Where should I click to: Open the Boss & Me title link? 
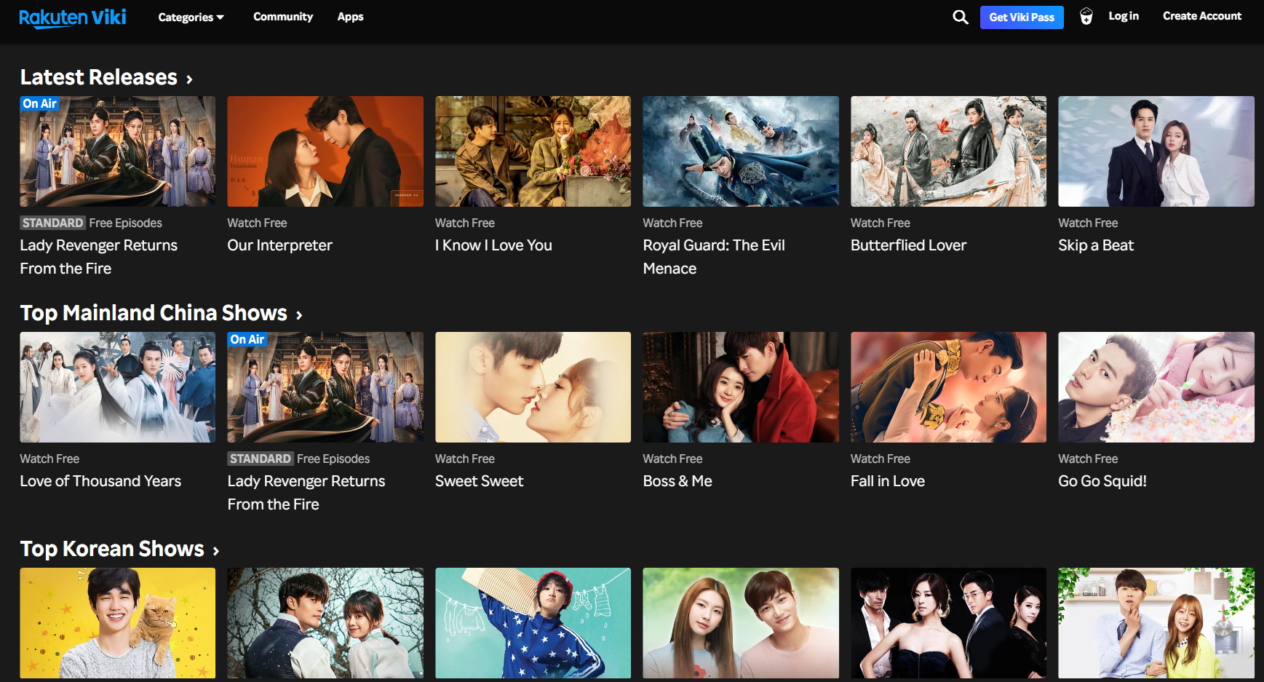pyautogui.click(x=677, y=481)
